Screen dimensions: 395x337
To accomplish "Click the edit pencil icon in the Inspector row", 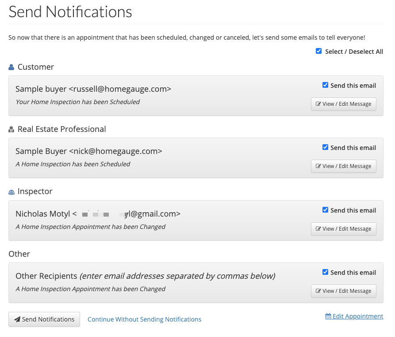I will (x=318, y=229).
